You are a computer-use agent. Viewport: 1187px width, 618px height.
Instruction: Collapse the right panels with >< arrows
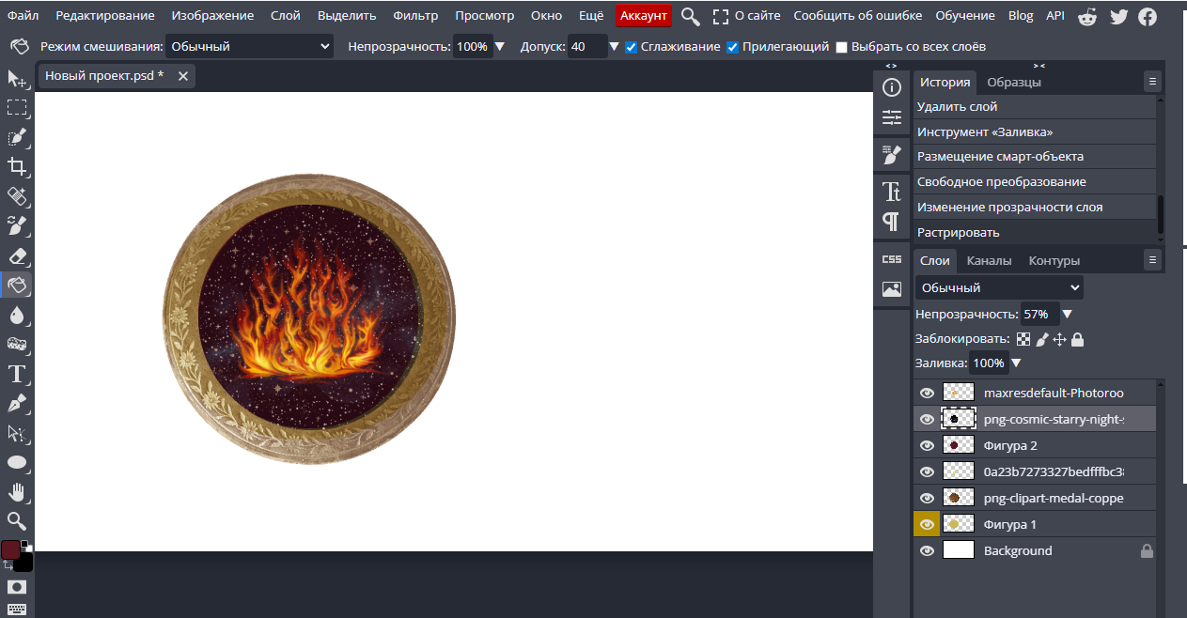1039,66
